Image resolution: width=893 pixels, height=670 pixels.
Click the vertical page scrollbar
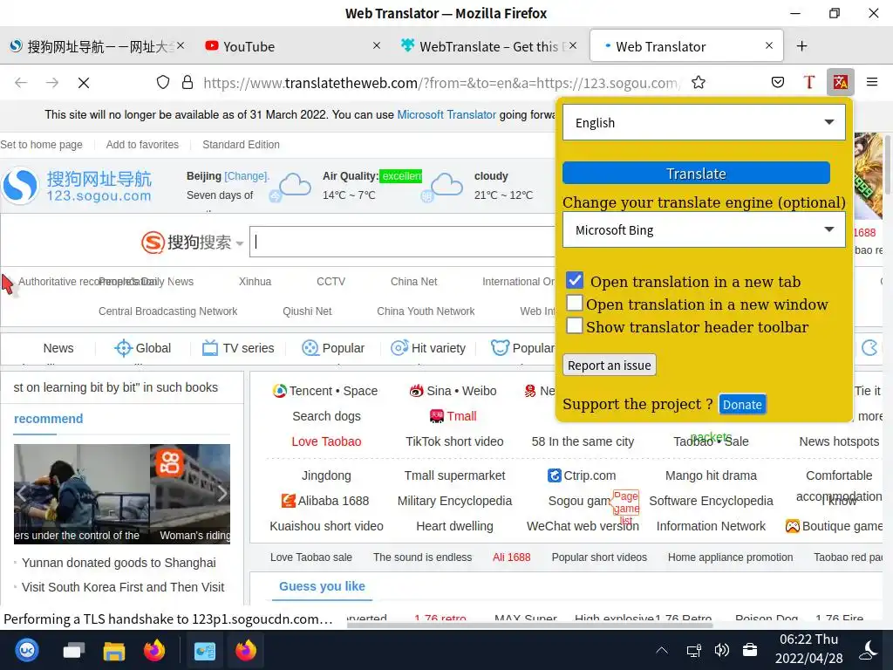coord(889,165)
